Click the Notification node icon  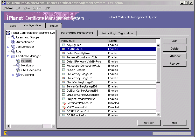pos(18,65)
